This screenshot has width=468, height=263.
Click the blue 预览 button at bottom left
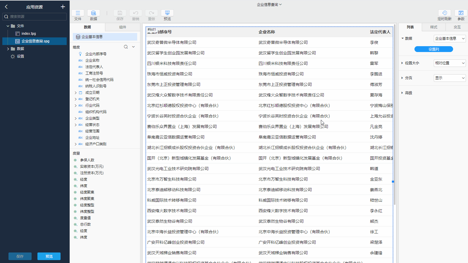coord(49,256)
